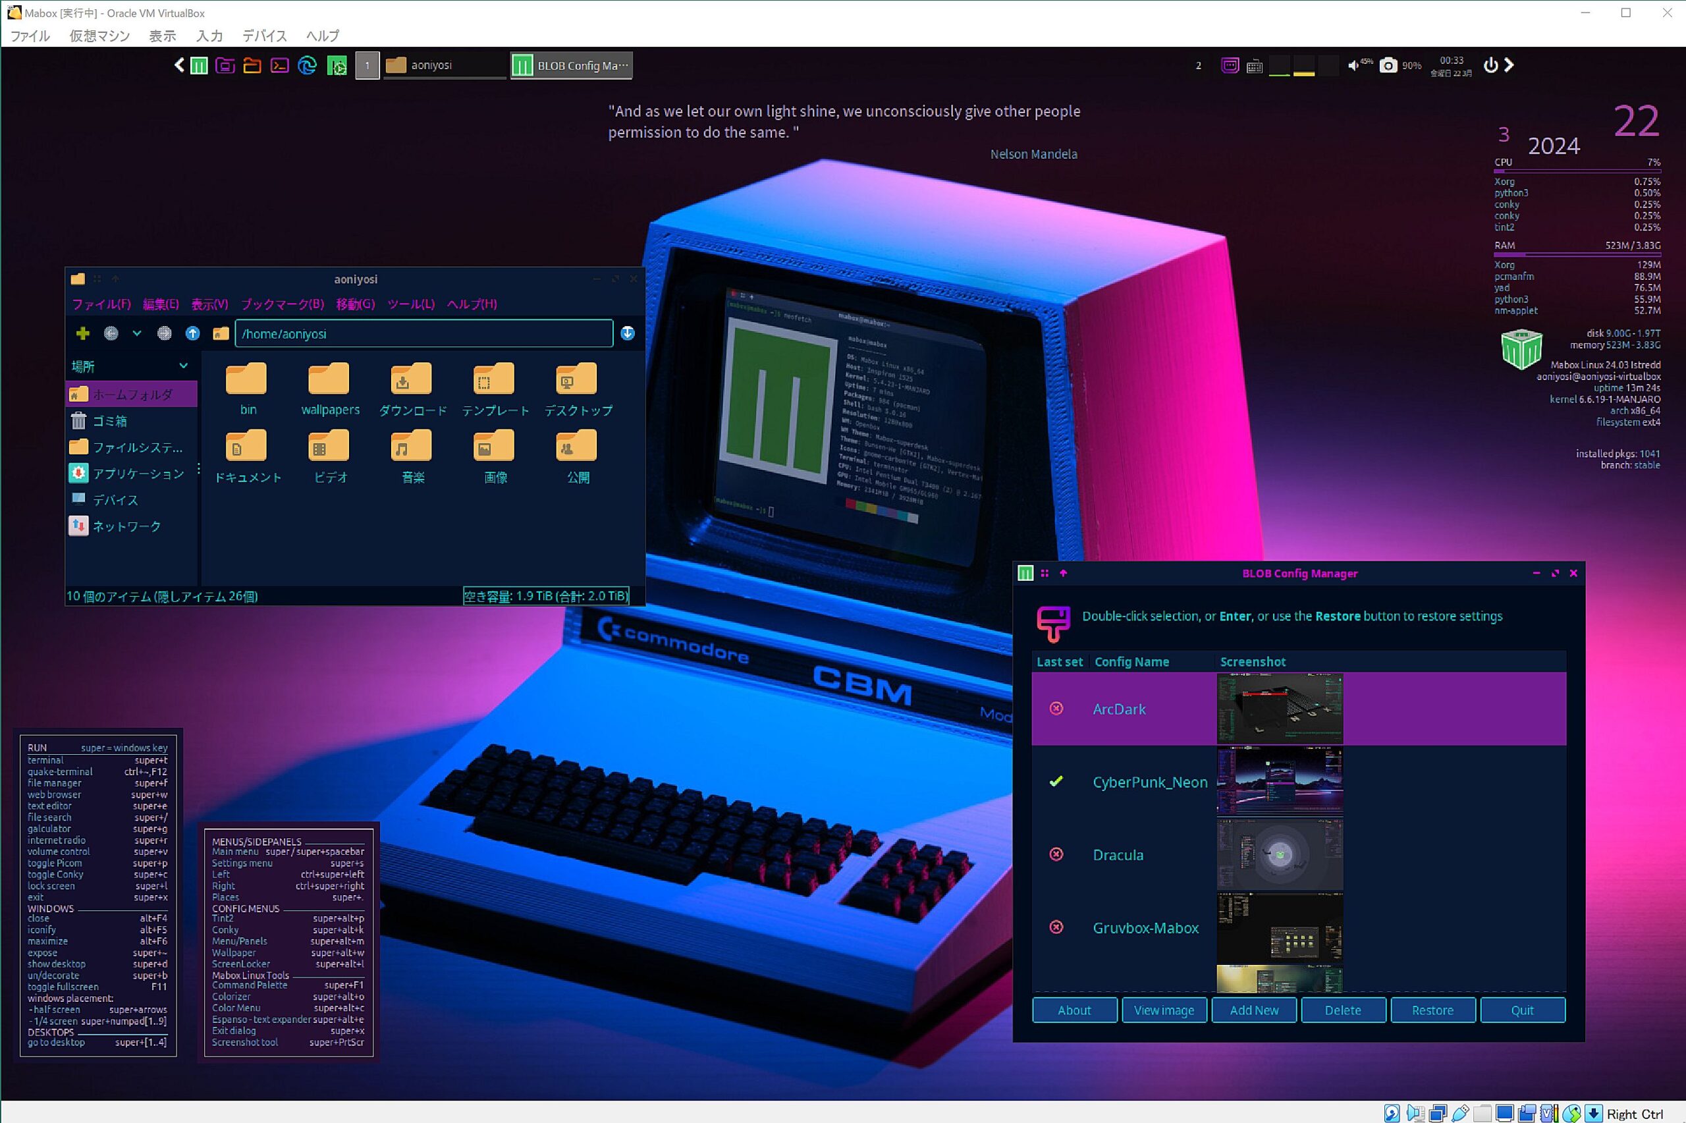Select ファイルシステム in places sidebar
1686x1123 pixels.
coord(132,448)
